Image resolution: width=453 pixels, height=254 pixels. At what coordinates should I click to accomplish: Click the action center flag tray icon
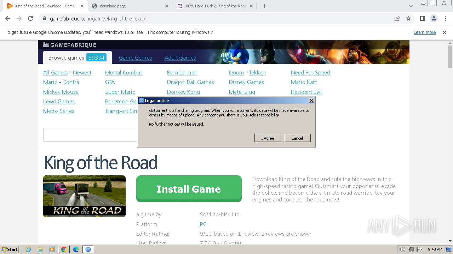click(x=419, y=249)
